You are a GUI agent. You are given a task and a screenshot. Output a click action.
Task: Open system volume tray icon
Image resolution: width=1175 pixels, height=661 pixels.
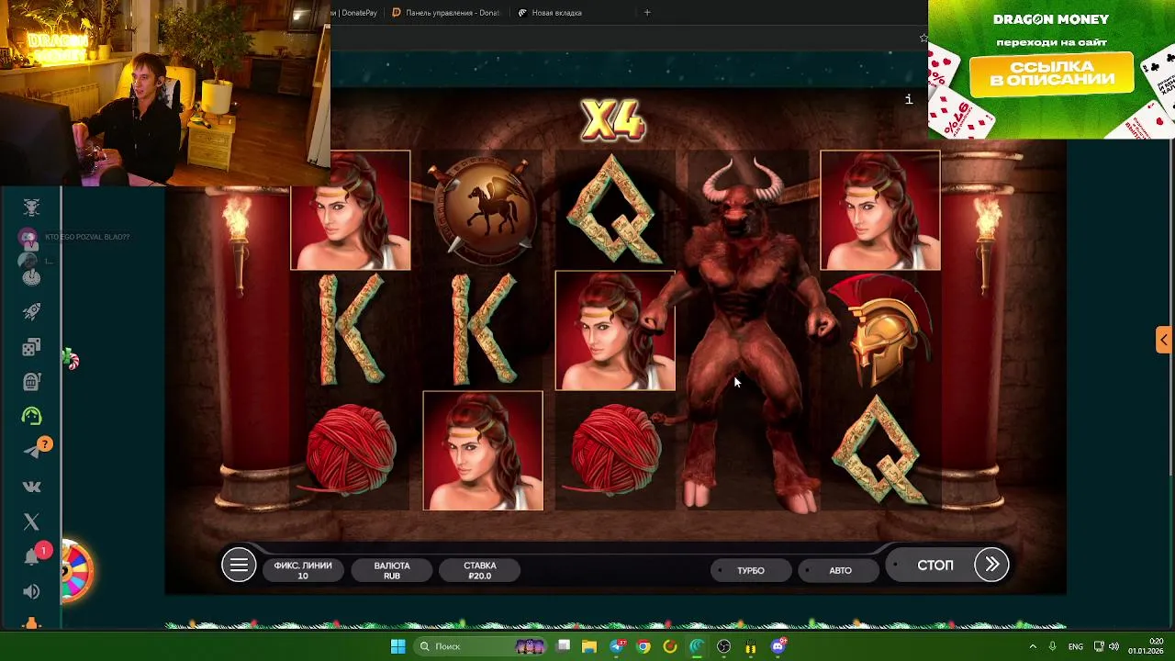1114,646
